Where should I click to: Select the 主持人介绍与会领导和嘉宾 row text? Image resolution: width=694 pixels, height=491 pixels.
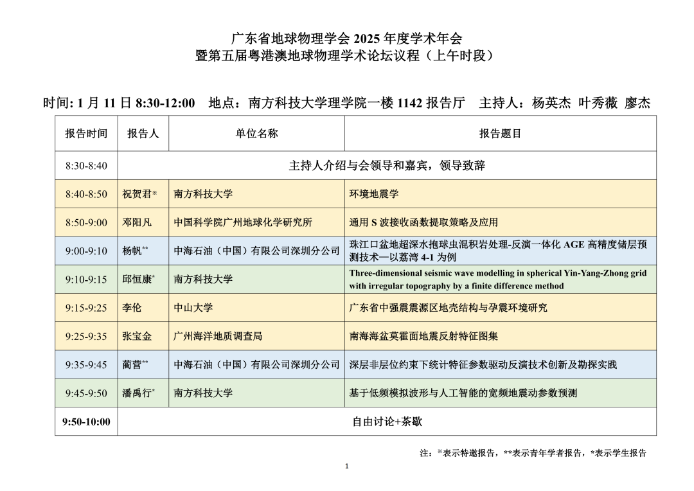click(387, 166)
